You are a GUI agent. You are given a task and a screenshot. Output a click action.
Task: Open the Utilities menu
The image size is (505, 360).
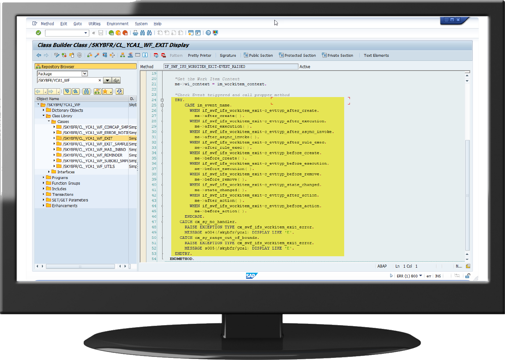pyautogui.click(x=94, y=24)
